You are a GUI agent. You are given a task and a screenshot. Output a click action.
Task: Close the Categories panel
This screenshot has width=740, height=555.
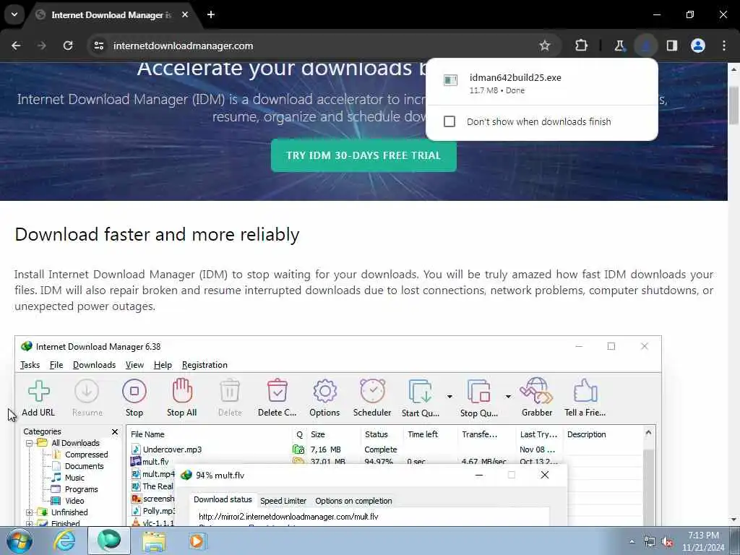(x=115, y=432)
